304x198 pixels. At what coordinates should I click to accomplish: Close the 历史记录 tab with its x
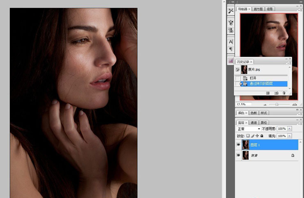(251, 62)
